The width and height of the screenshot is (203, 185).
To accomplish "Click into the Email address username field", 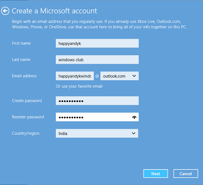I will tap(75, 76).
